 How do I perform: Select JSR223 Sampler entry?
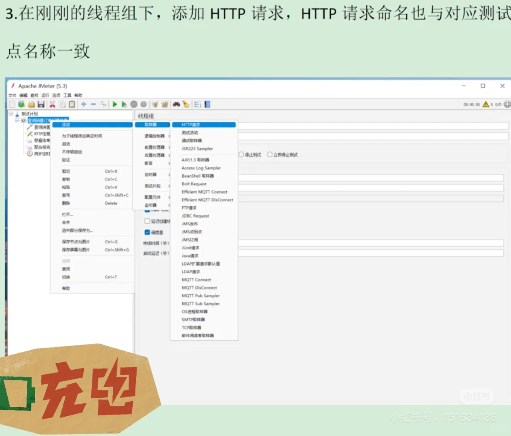point(197,149)
